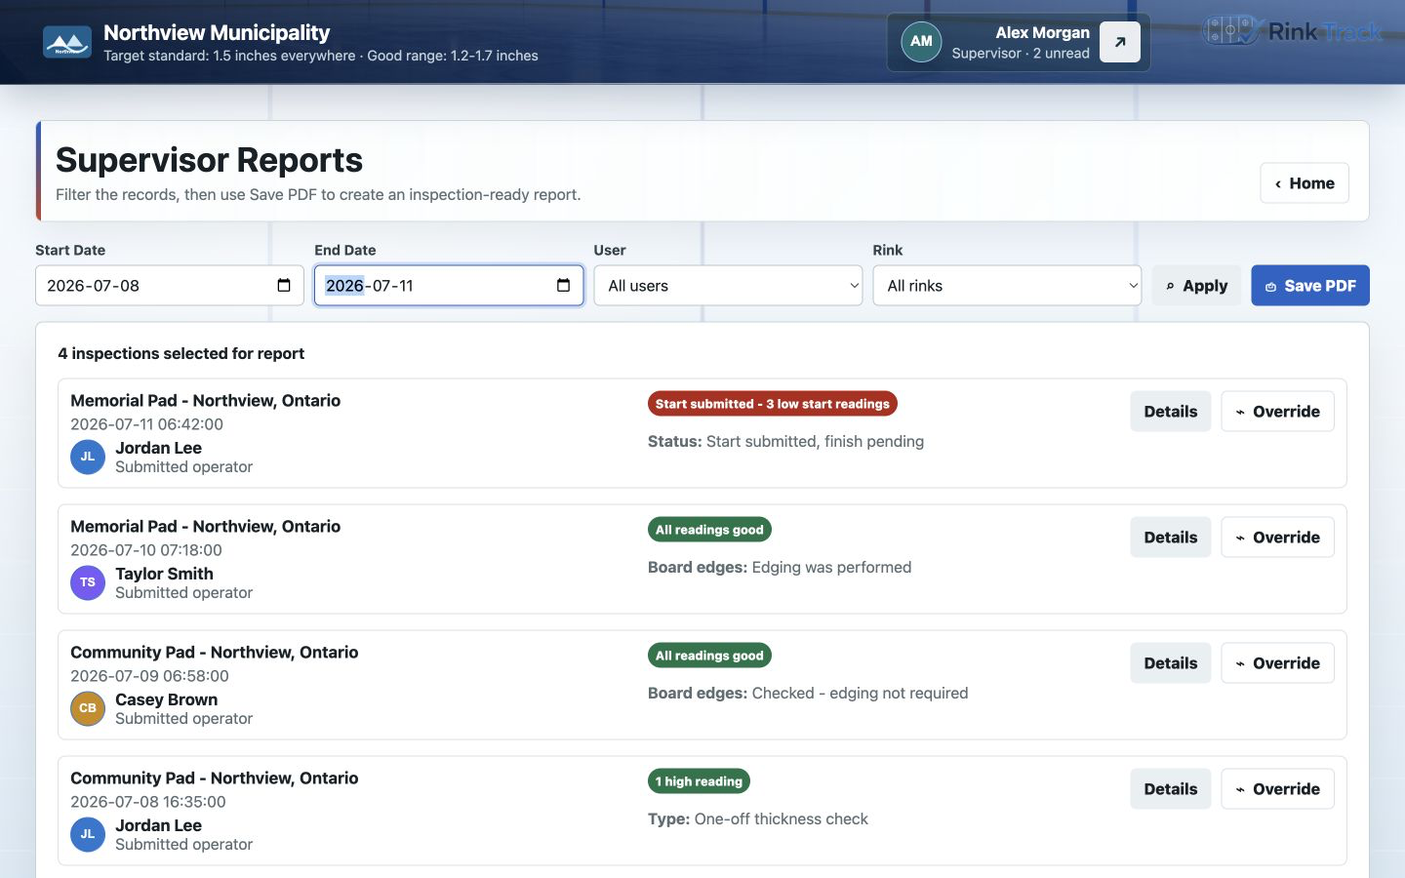Apply the selected filters
This screenshot has height=878, width=1405.
1196,286
